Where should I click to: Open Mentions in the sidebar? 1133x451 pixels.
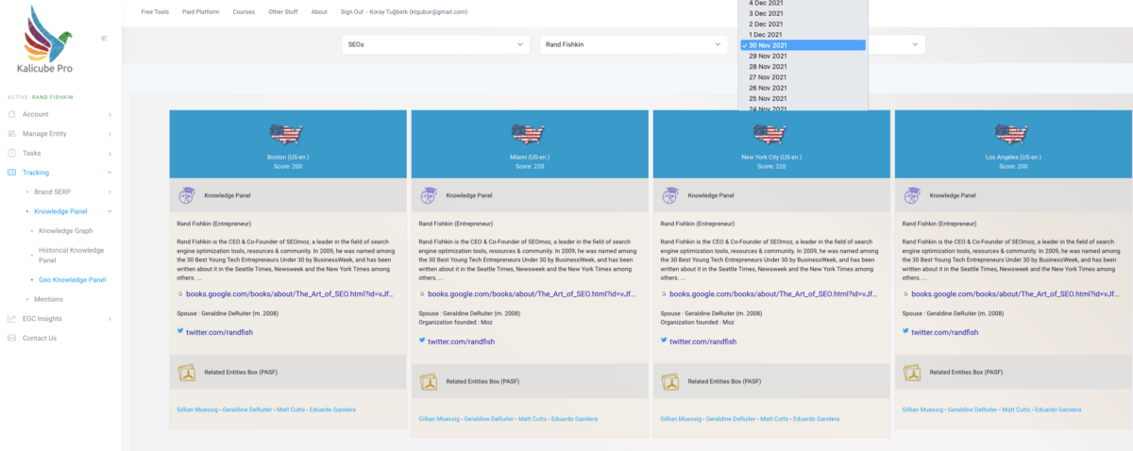(x=48, y=299)
